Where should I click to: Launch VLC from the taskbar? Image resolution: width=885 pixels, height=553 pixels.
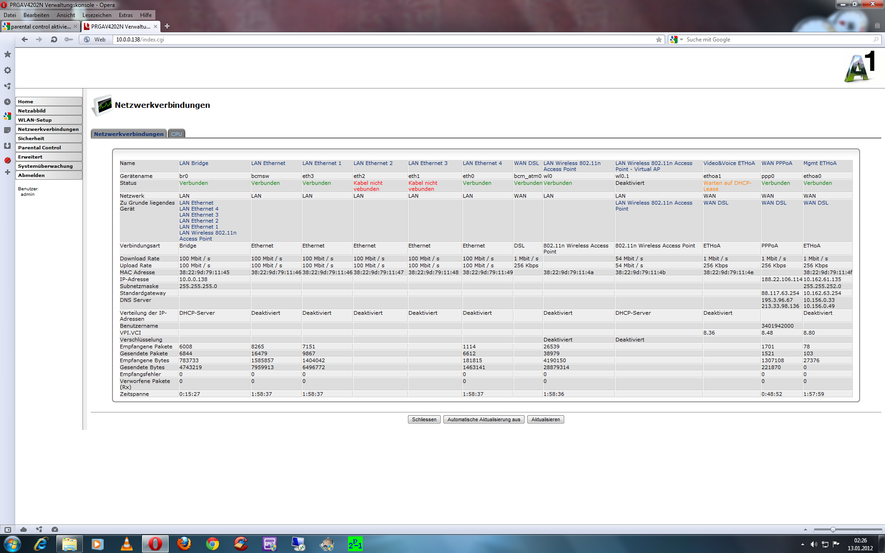click(126, 544)
